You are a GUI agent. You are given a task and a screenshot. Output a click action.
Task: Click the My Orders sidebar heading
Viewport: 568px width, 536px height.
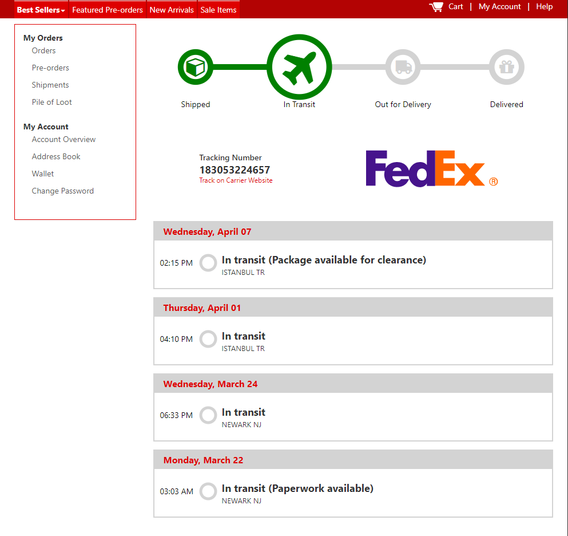coord(43,38)
